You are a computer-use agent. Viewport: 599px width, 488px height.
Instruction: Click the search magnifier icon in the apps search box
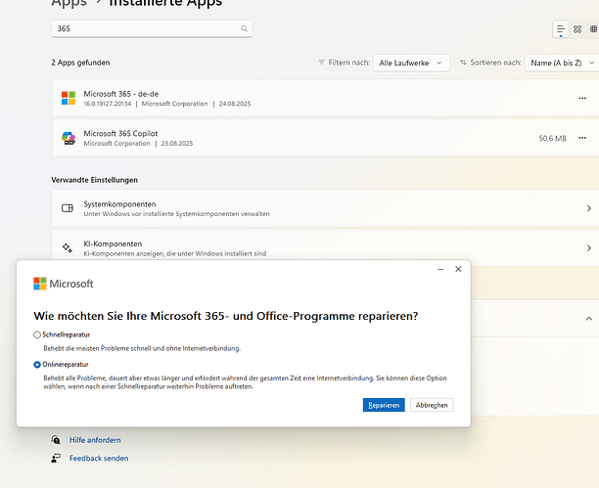click(x=244, y=29)
